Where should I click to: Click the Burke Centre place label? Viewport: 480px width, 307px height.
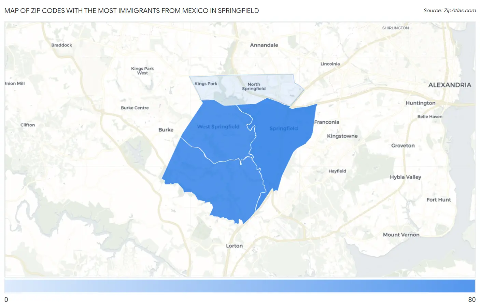pyautogui.click(x=135, y=108)
